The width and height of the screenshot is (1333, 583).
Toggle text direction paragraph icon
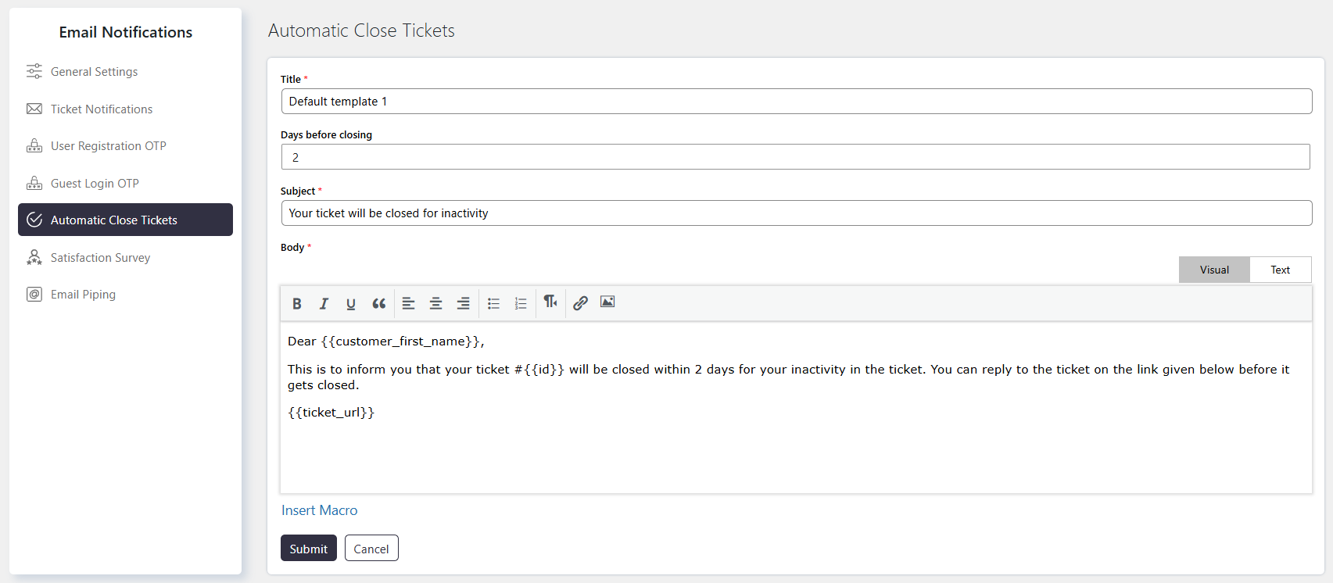[x=550, y=302]
